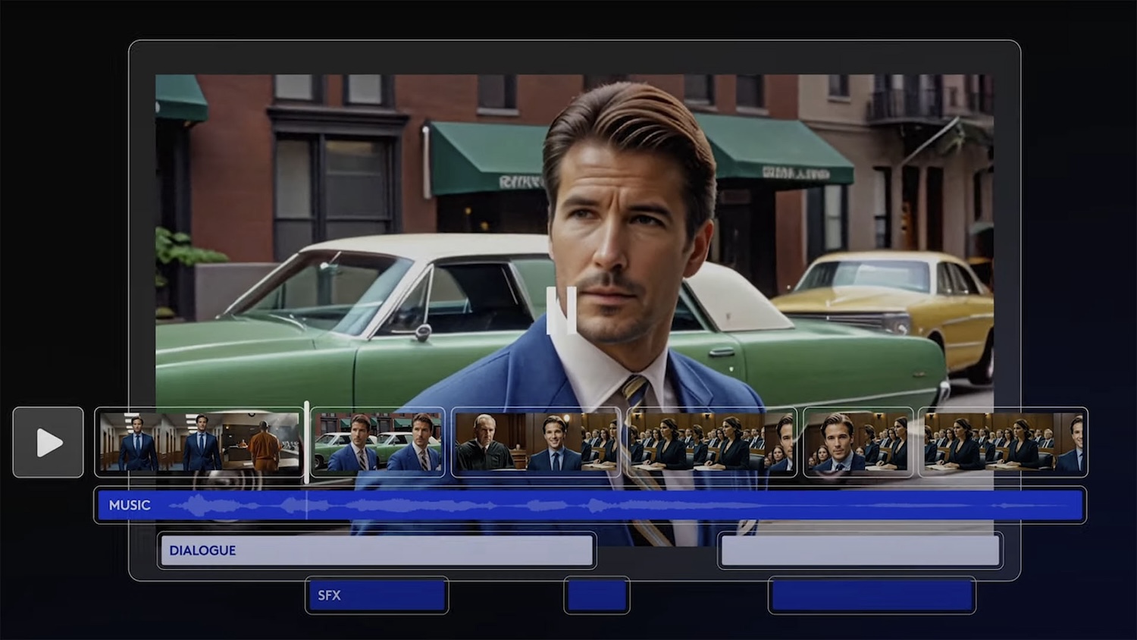Select the fourth clip of courtroom audience
Viewport: 1137px width, 640px height.
711,442
